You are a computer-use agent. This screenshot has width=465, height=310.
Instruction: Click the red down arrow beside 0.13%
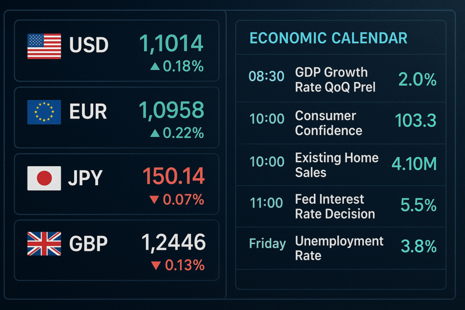pyautogui.click(x=156, y=266)
